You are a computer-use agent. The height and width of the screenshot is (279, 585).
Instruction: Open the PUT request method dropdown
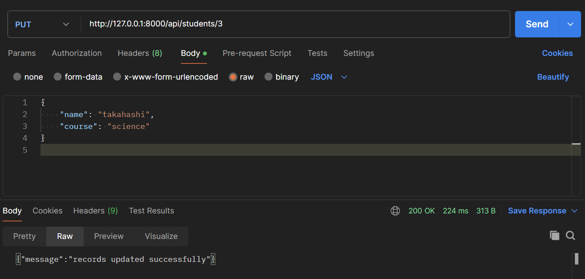tap(43, 24)
